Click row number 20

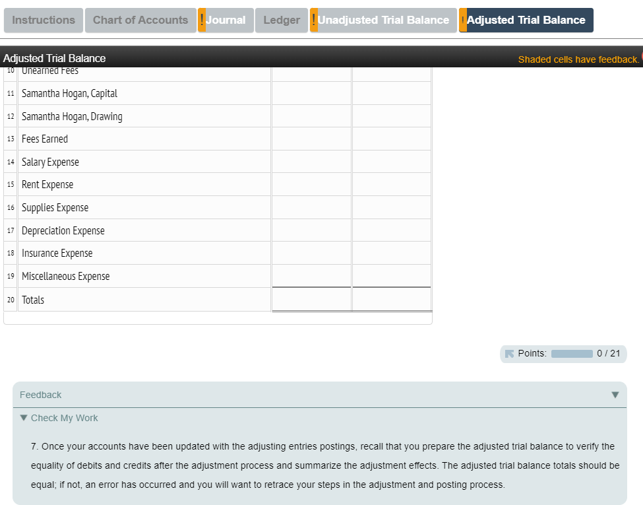11,300
